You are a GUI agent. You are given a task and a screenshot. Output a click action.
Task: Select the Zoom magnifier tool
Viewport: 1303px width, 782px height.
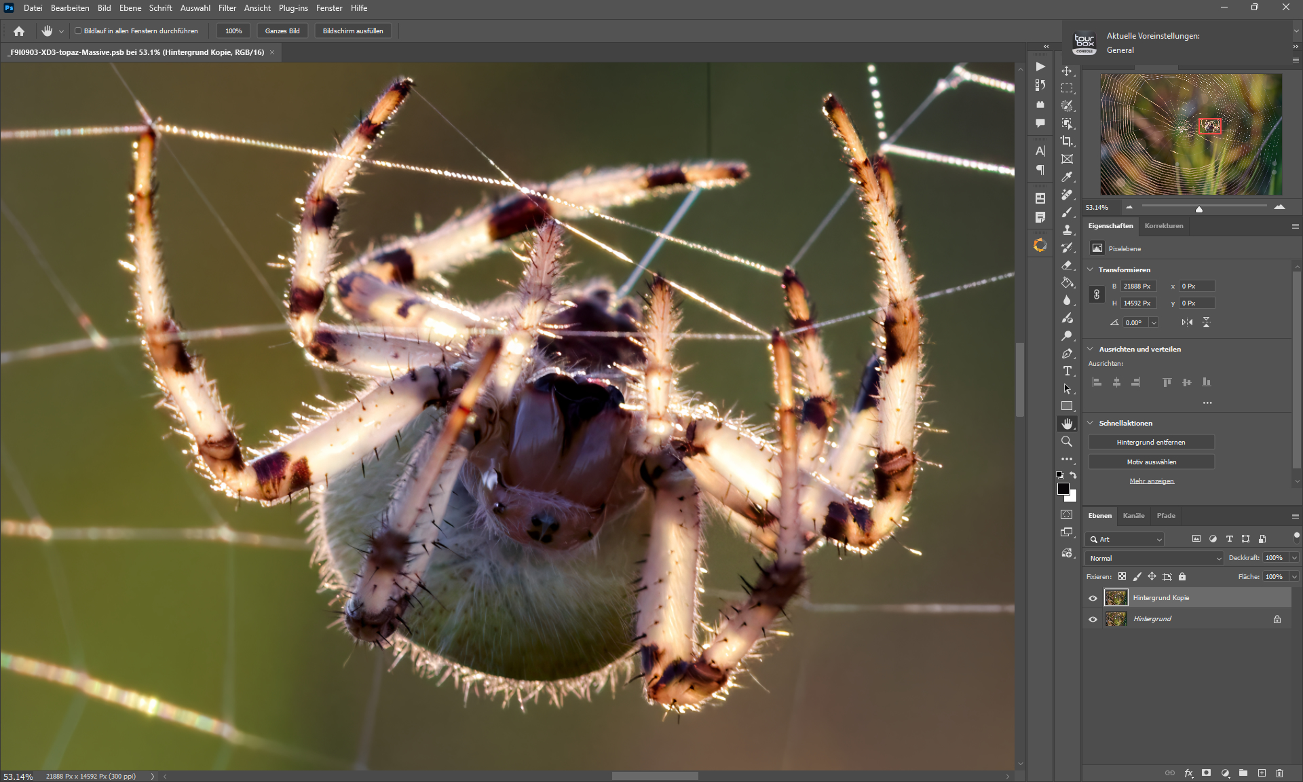coord(1067,442)
